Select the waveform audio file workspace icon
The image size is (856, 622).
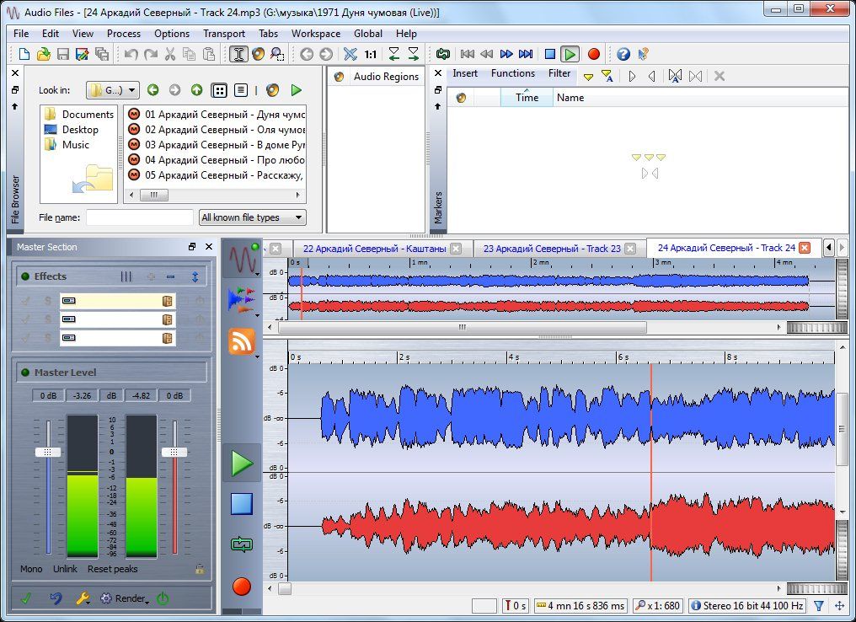coord(242,259)
